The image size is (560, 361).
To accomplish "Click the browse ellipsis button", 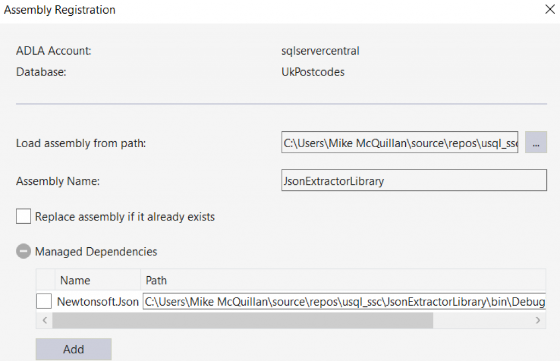I will [x=536, y=143].
